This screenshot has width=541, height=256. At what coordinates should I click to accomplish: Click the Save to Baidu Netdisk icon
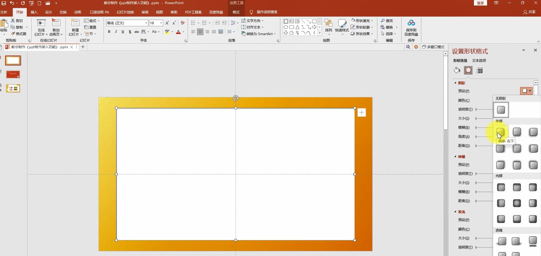point(411,27)
